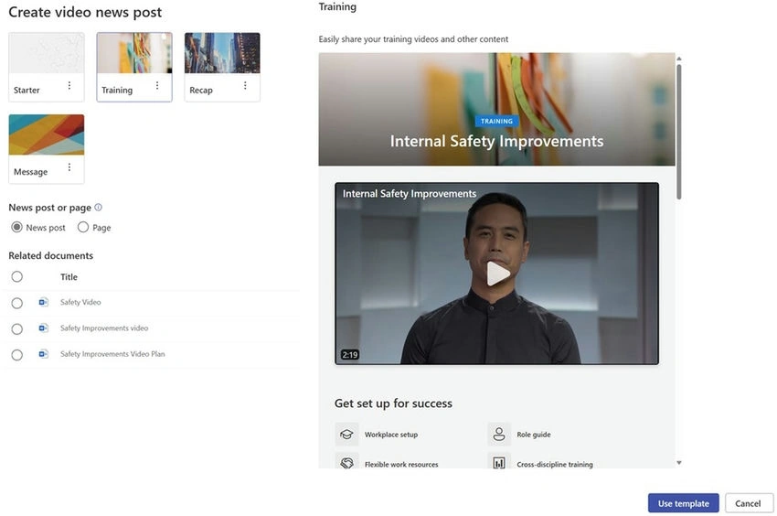Click the preview pane scrollbar thumb
Screen dimensions: 777x516
pyautogui.click(x=679, y=132)
